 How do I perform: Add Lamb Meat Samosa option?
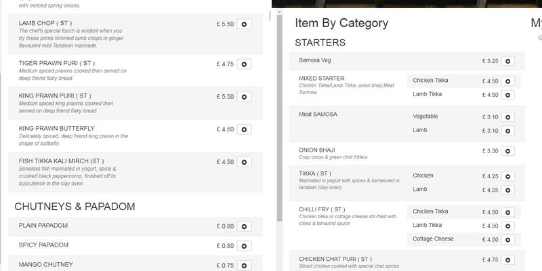[x=508, y=131]
